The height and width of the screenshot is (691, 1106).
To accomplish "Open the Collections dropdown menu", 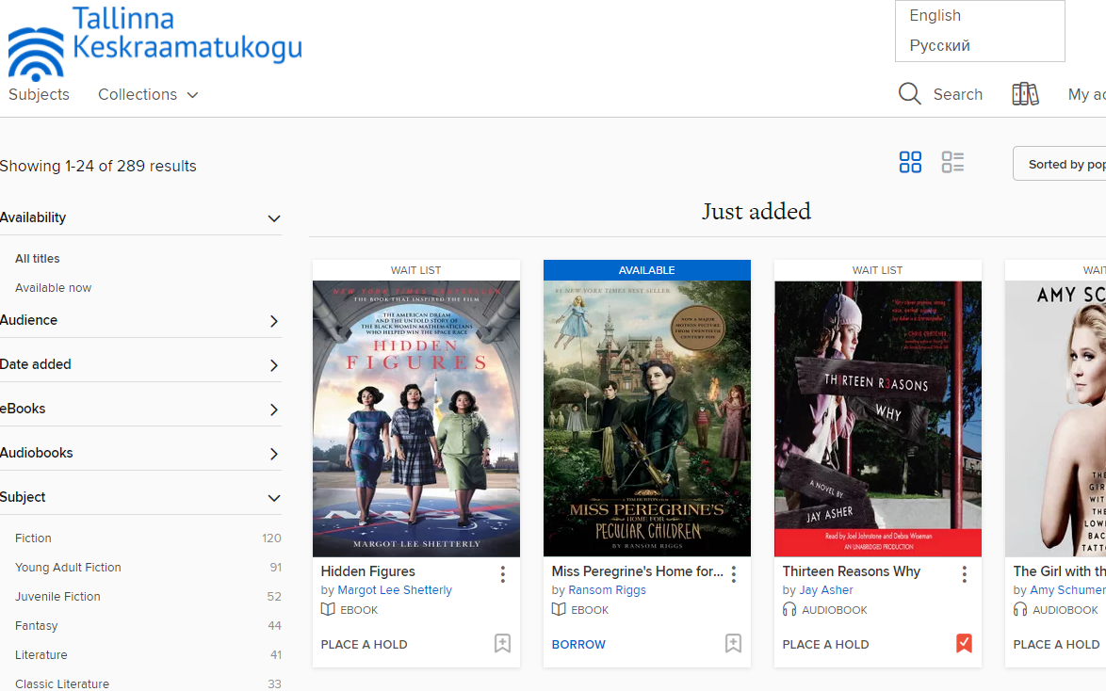I will click(148, 94).
